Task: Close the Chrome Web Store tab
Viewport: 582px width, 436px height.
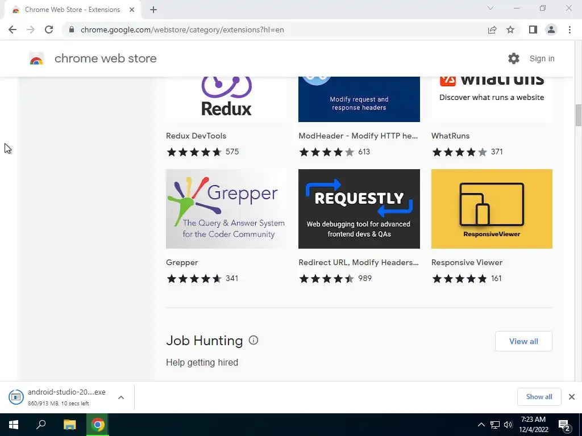Action: point(132,10)
